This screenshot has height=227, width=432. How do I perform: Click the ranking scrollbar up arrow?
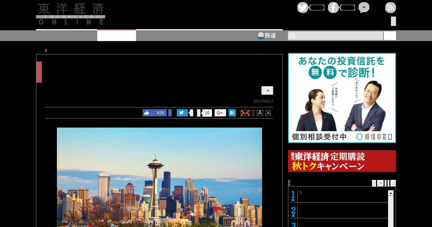point(391,193)
